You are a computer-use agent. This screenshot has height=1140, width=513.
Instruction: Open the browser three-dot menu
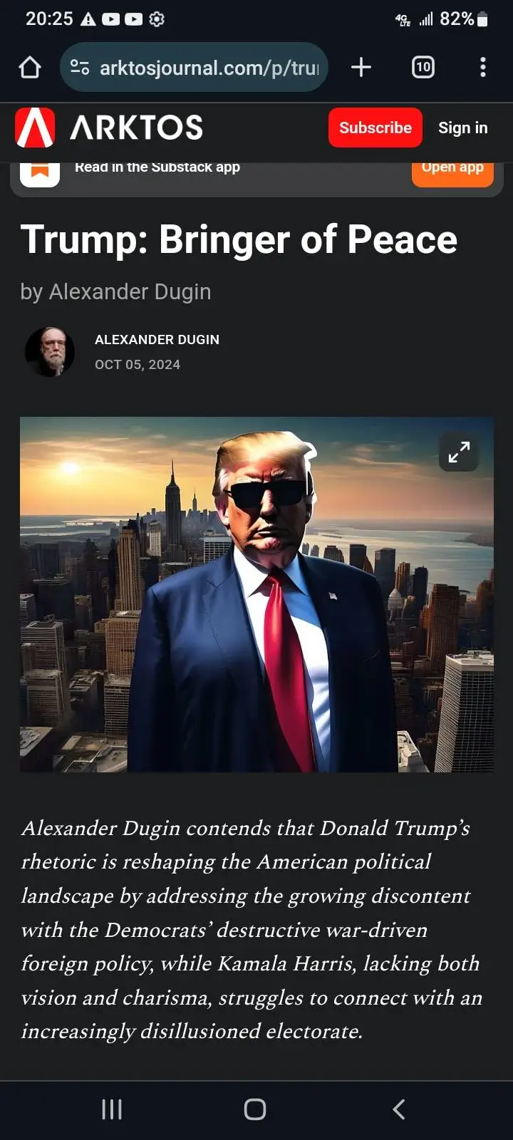[483, 67]
